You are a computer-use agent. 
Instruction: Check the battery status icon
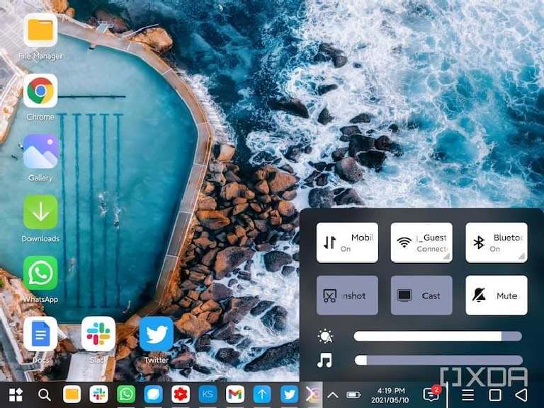click(x=353, y=395)
